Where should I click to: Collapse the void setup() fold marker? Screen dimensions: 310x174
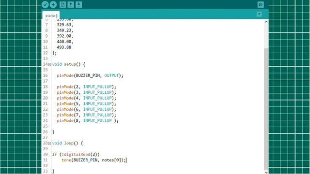click(x=49, y=64)
